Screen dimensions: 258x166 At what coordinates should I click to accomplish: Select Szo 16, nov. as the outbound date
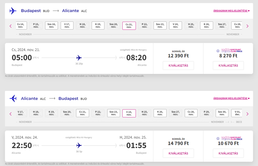pos(51,25)
